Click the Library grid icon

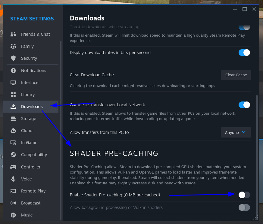click(x=13, y=95)
